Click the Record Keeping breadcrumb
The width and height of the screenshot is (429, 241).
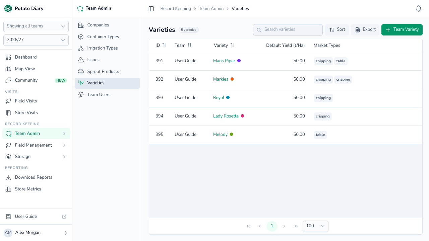tap(176, 9)
